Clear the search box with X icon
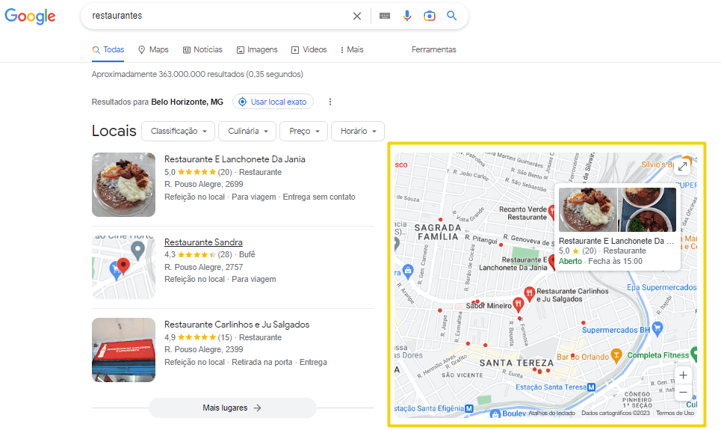 point(357,16)
